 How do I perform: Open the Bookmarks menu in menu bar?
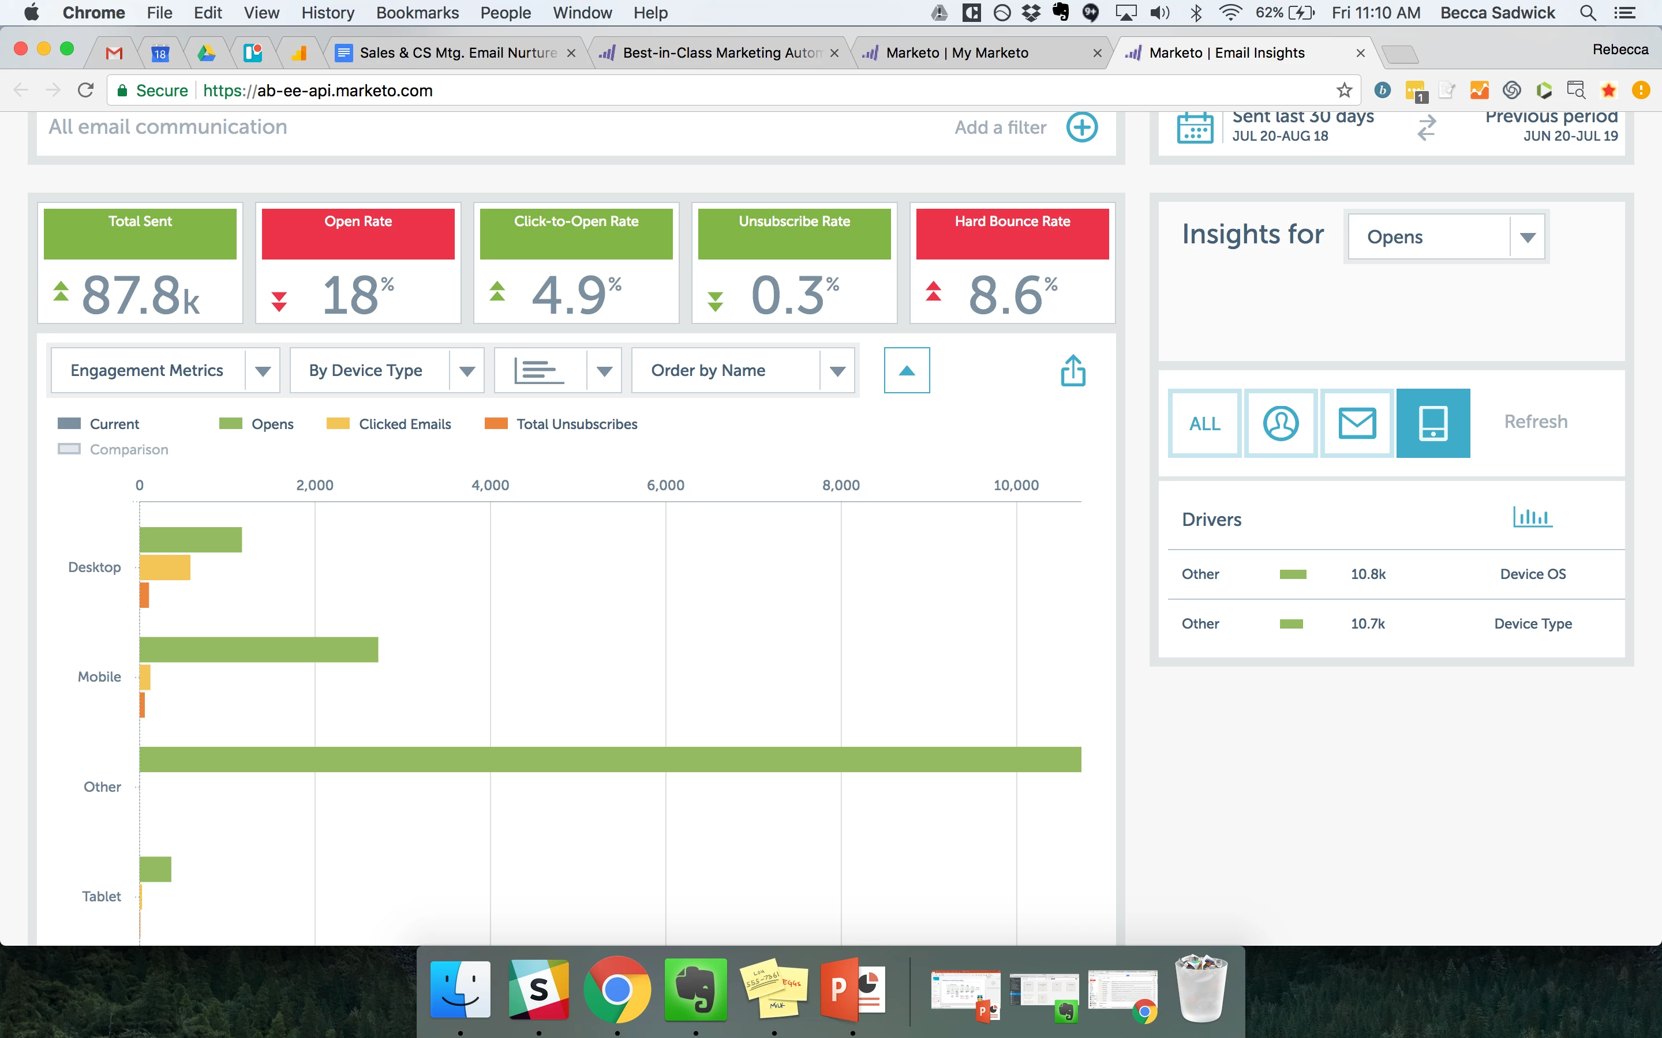[x=417, y=12]
